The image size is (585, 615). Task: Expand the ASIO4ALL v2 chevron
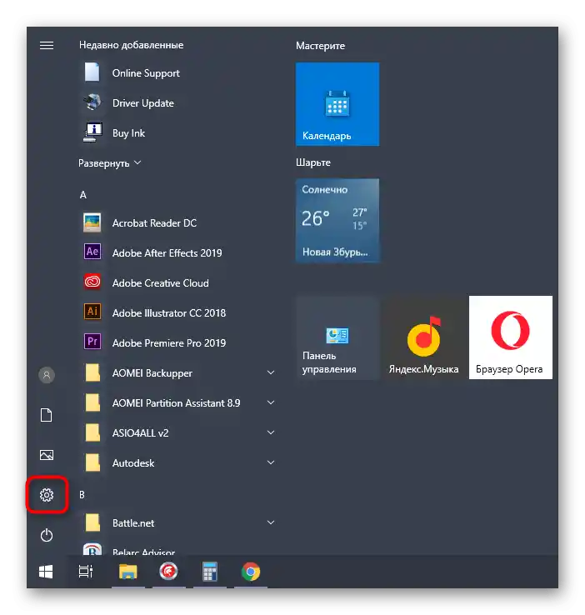(271, 432)
